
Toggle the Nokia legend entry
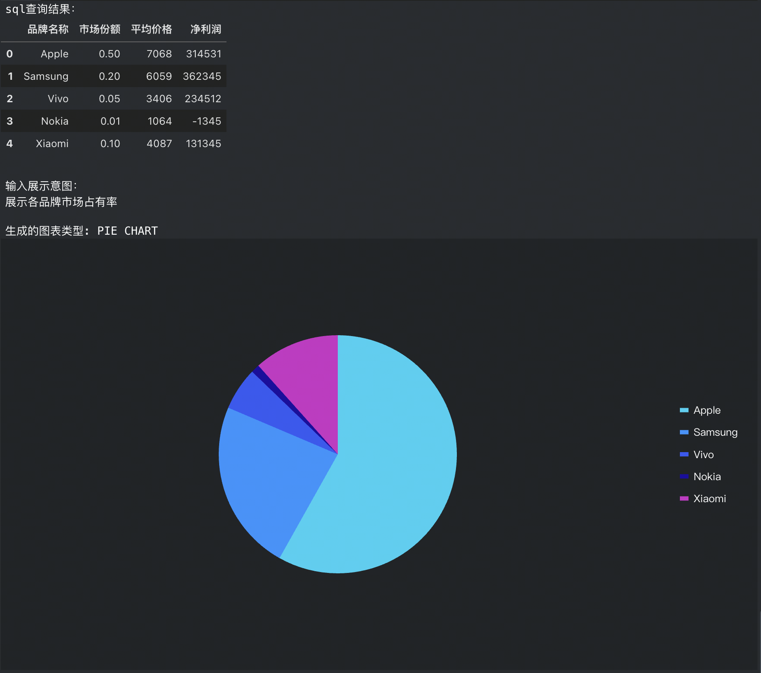pyautogui.click(x=700, y=477)
